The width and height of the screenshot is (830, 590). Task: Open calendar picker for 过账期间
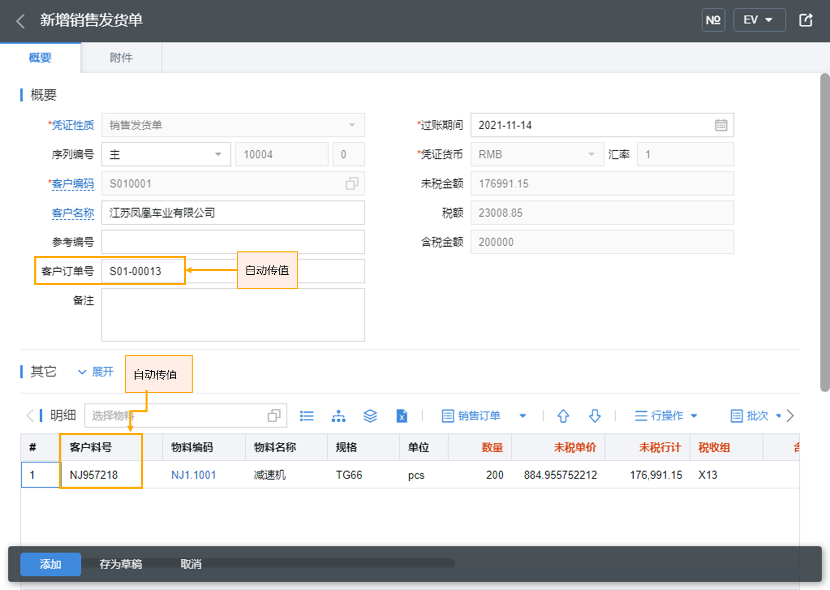coord(720,125)
